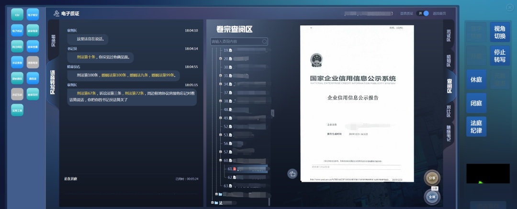Switch to the 语音转写区 side tab
517x209 pixels.
pyautogui.click(x=53, y=82)
